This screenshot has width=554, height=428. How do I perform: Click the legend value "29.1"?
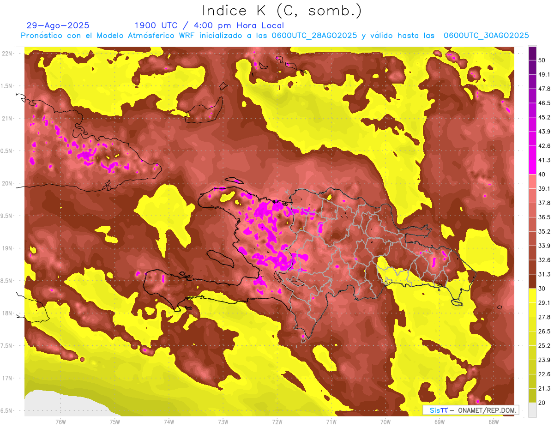pyautogui.click(x=544, y=303)
